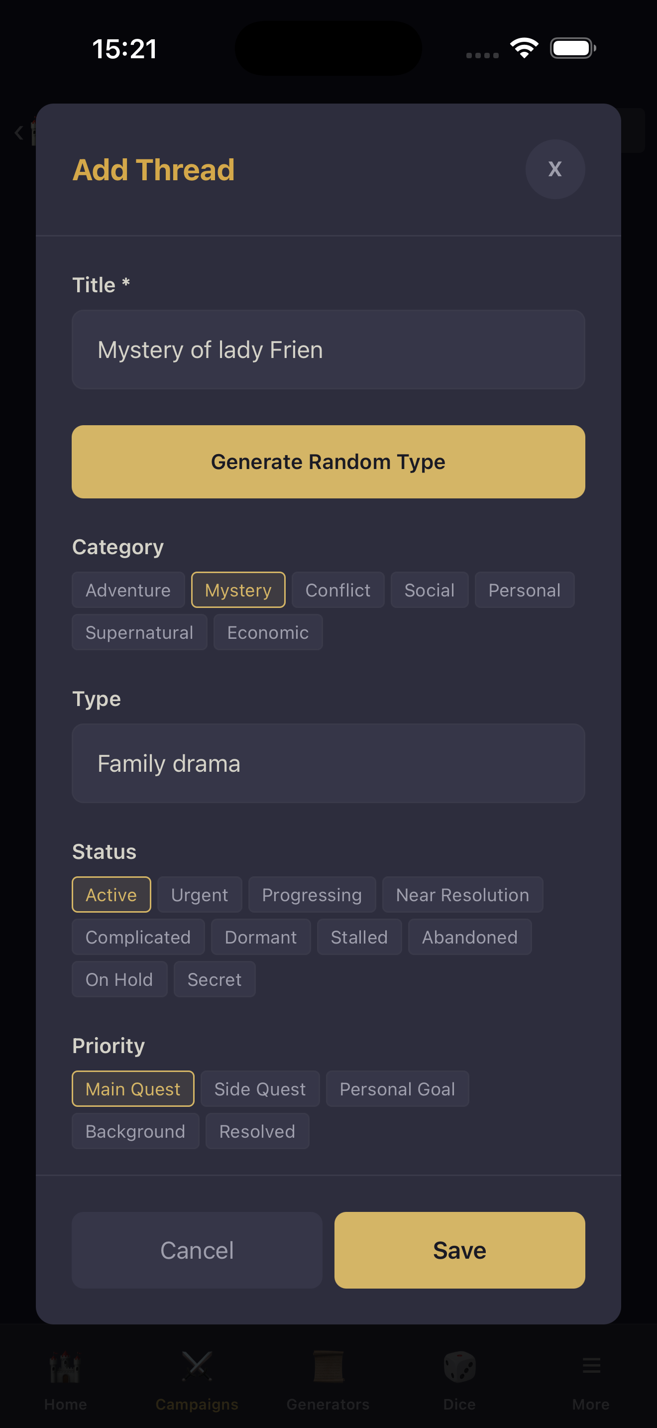The height and width of the screenshot is (1428, 657).
Task: Cancel the thread creation
Action: (x=197, y=1250)
